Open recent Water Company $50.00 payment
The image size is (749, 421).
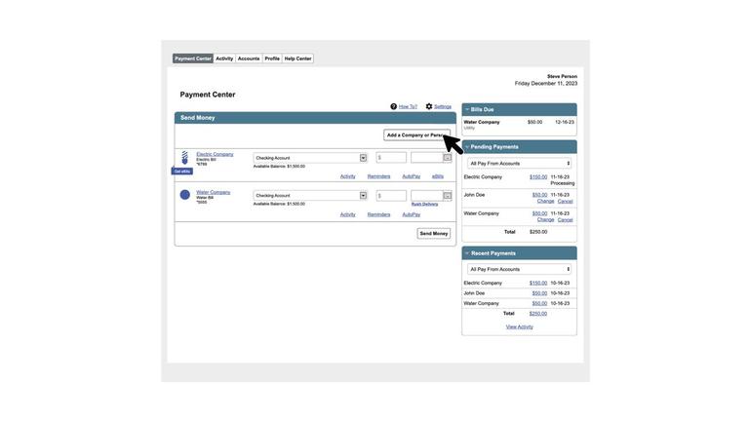click(x=539, y=304)
